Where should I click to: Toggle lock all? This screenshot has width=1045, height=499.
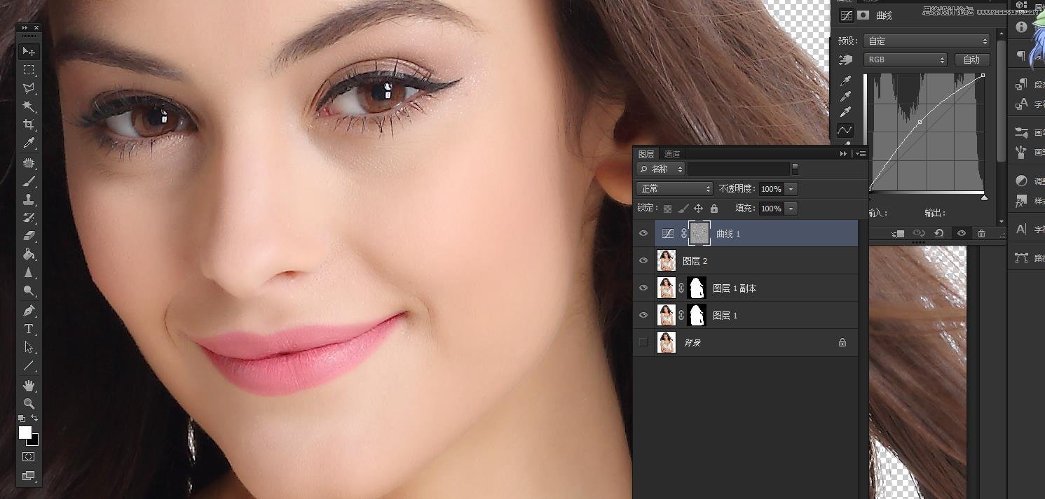[x=713, y=209]
